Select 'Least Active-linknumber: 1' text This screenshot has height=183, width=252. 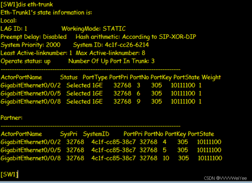click(36, 53)
